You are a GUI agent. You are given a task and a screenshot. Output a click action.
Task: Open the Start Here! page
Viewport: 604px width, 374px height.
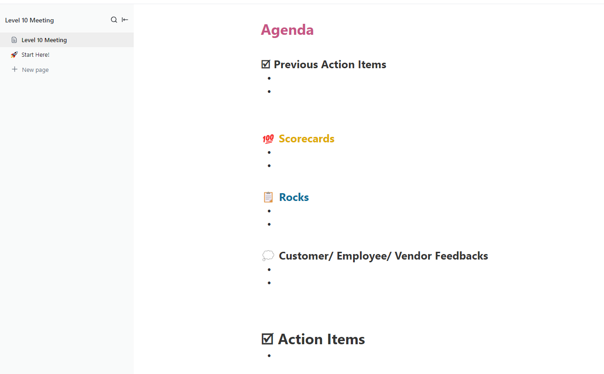tap(35, 54)
